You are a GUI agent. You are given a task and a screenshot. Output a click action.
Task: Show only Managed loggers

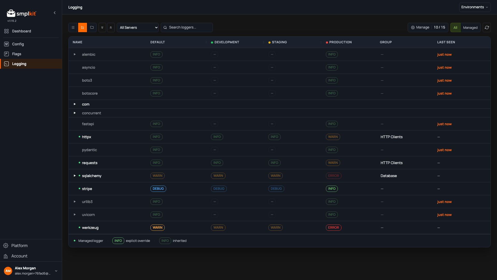470,27
